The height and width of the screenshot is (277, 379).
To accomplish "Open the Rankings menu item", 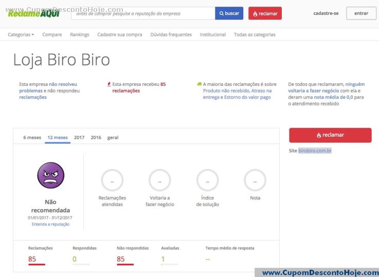I will point(80,34).
